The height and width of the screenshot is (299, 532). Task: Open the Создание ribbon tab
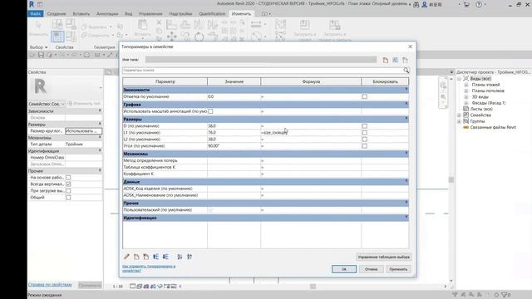[x=57, y=14]
